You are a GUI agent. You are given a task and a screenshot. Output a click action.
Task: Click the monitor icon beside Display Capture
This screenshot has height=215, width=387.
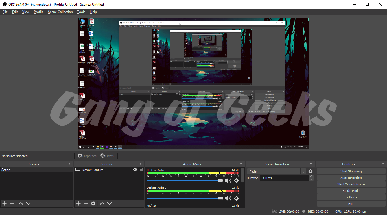tap(78, 170)
